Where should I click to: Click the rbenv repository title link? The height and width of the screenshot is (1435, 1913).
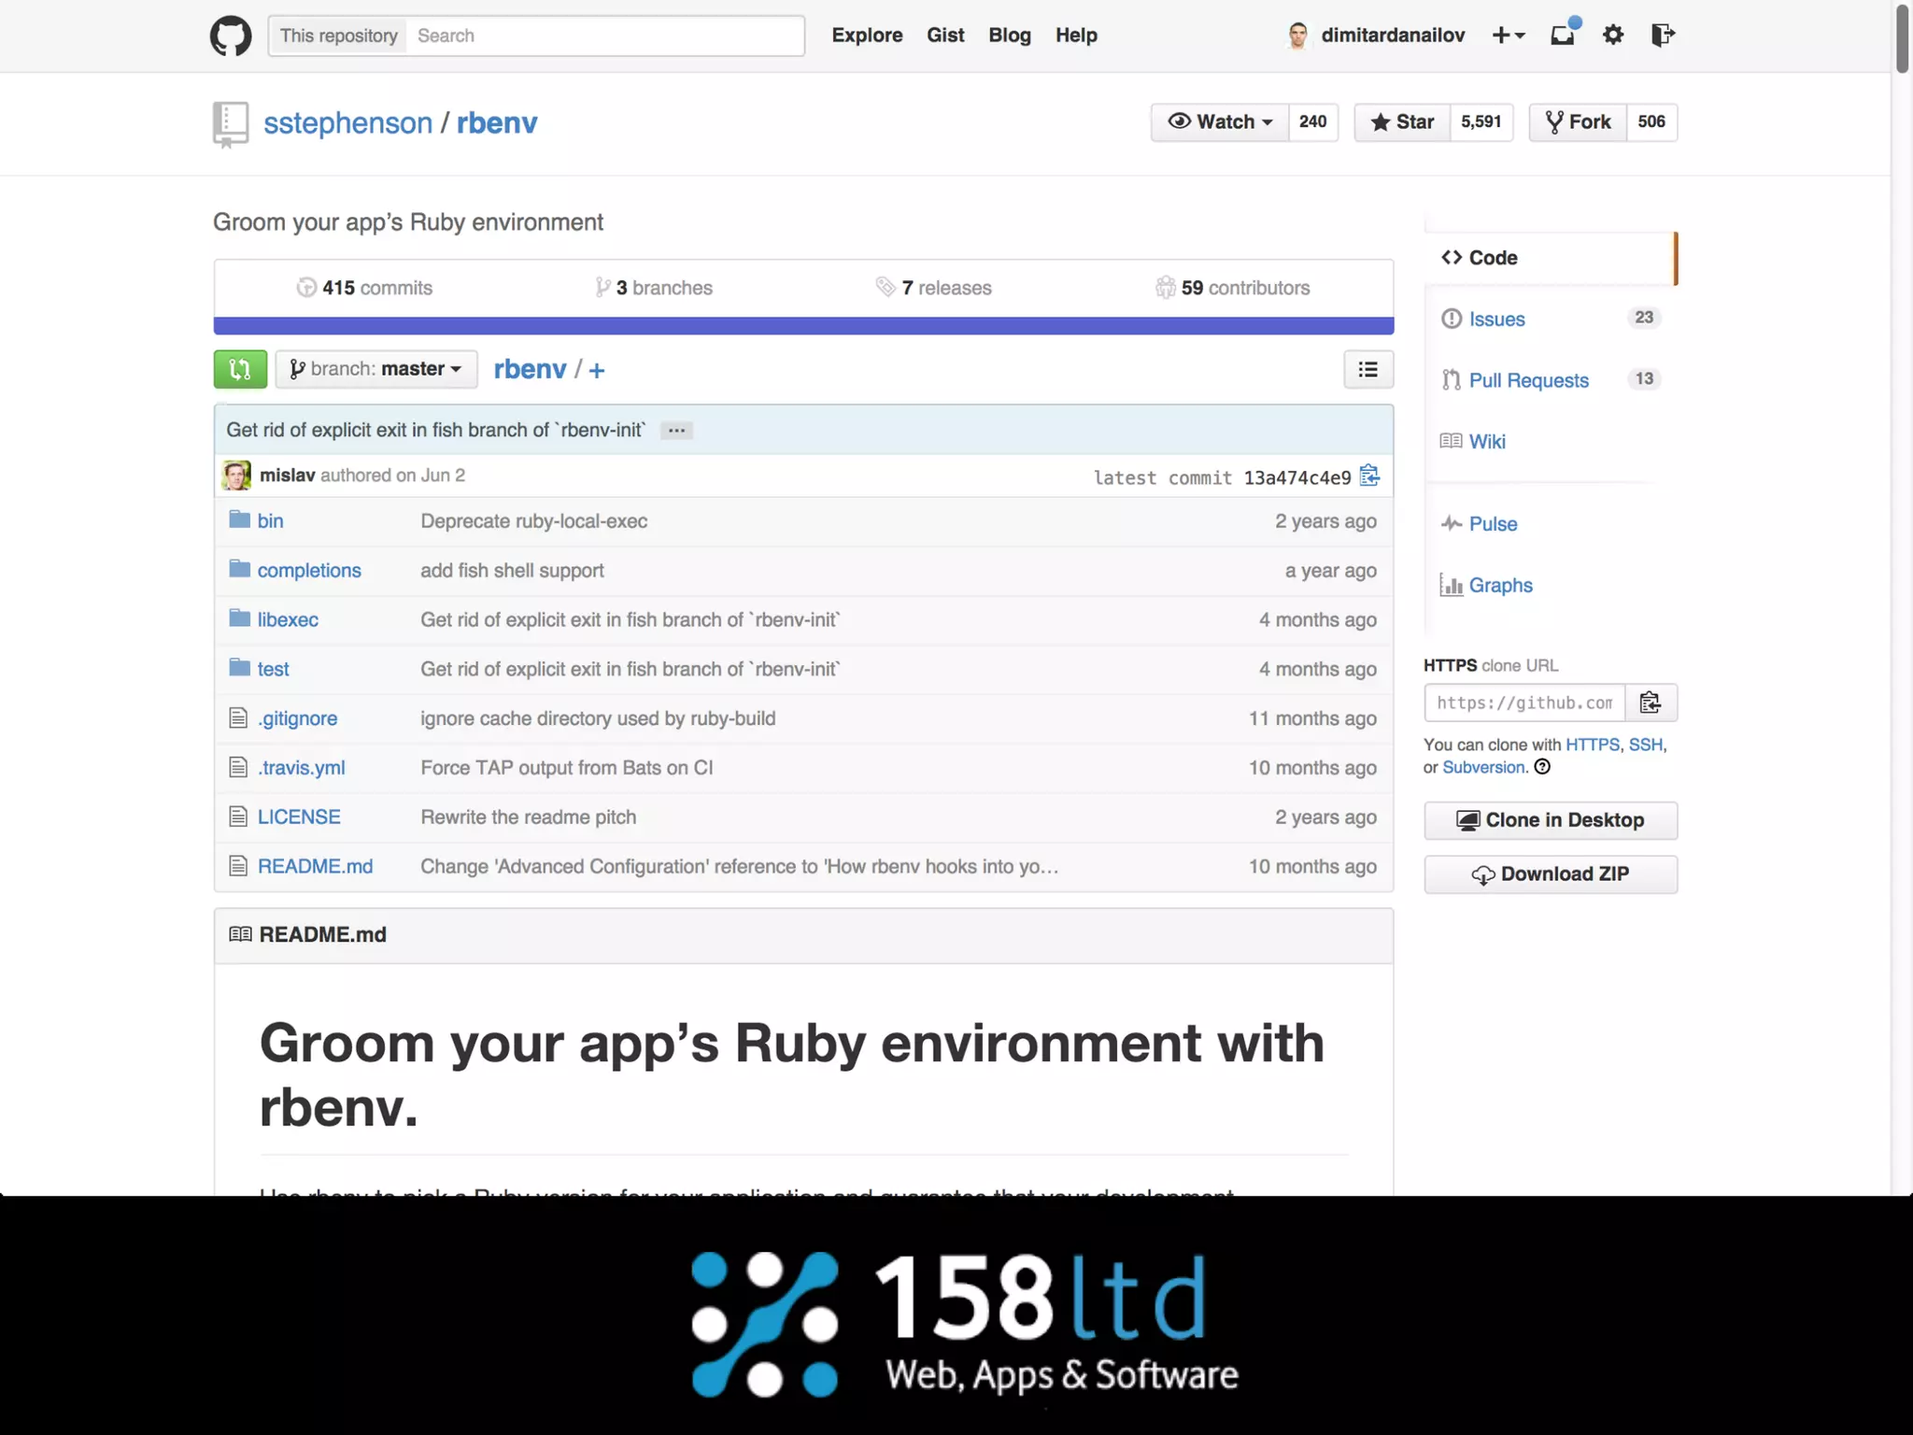pyautogui.click(x=497, y=123)
